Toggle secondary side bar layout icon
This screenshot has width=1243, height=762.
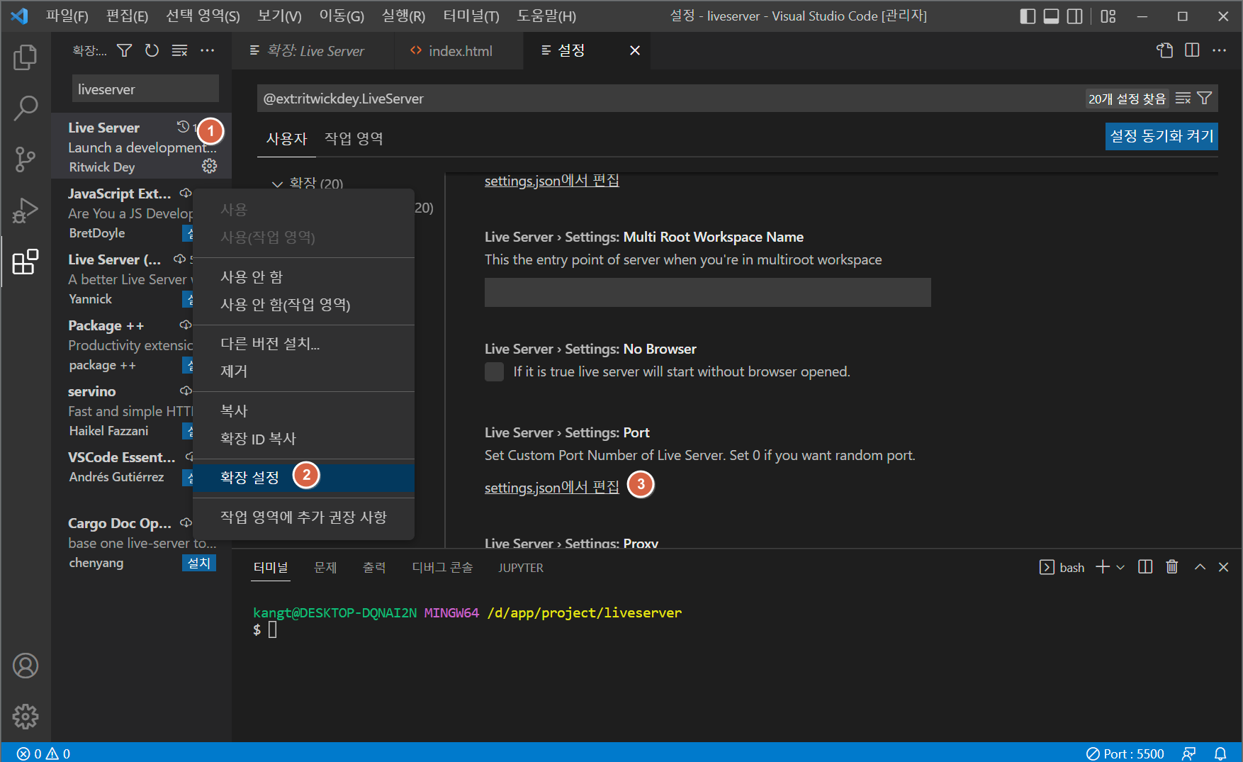(x=1075, y=16)
